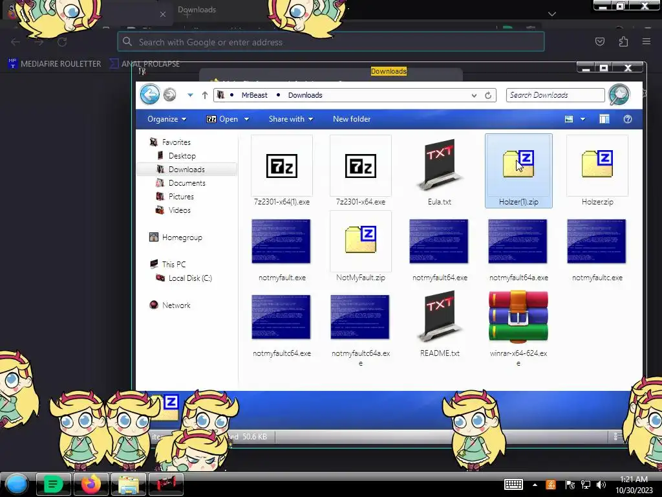Click the Explorer Back arrow button

(150, 94)
